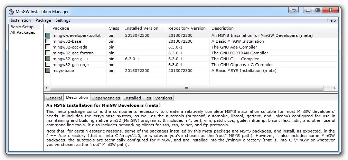Viewport: 348px width, 160px height.
Task: Mark the mingw32-gcc-objc package checkbox
Action: (x=48, y=65)
